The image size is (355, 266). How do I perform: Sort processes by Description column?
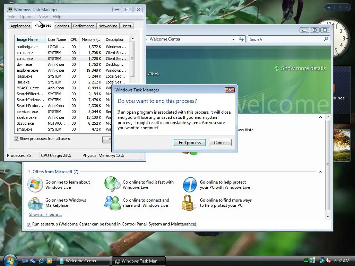(x=116, y=39)
